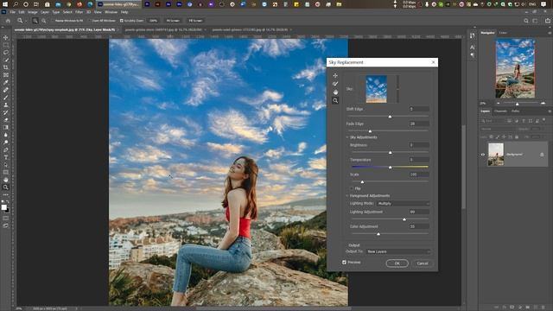The image size is (553, 311).
Task: Open Lighting Mode dropdown showing Multiply
Action: 404,204
